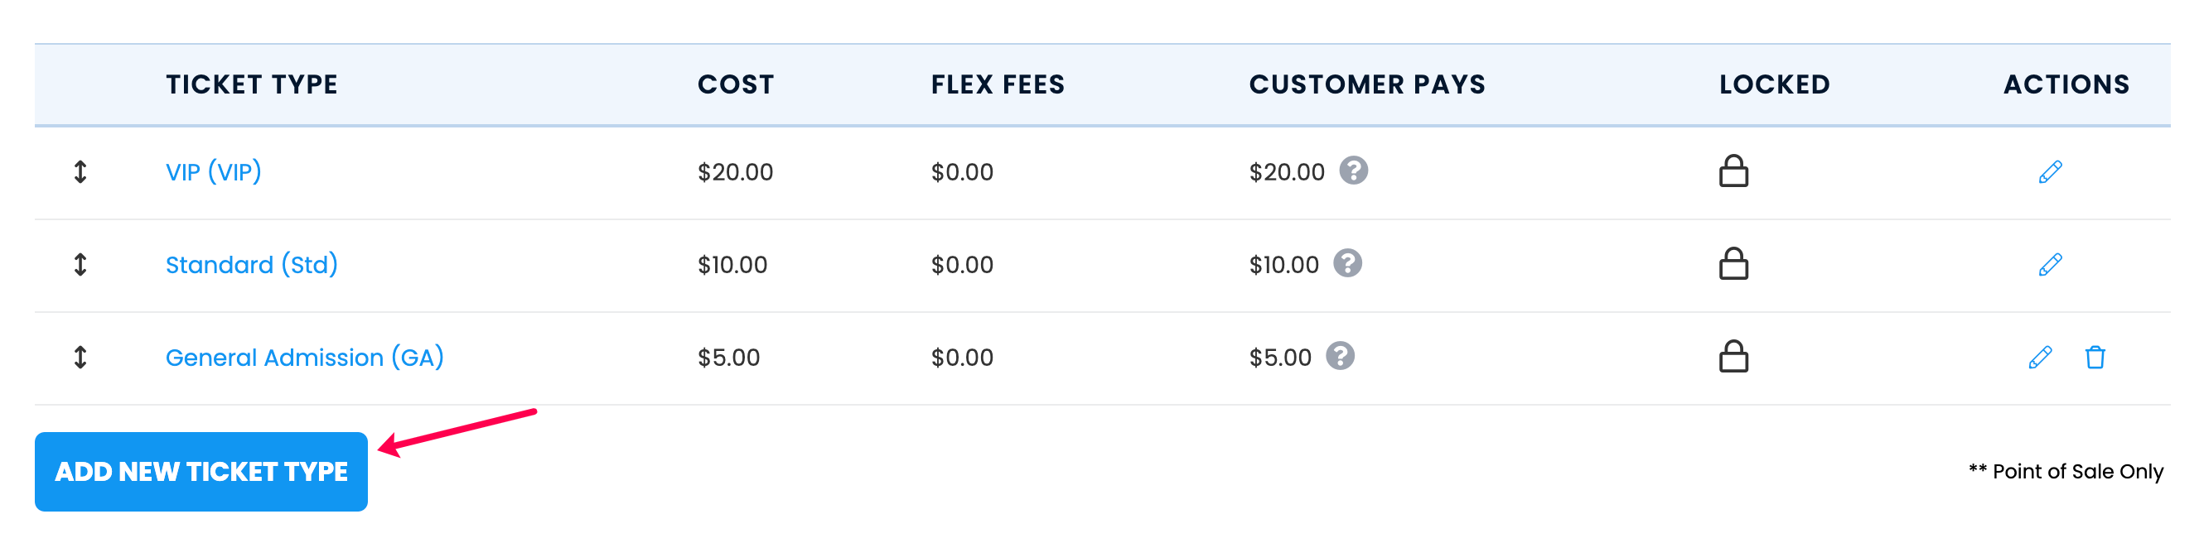Toggle the lock for Standard ticket
Viewport: 2199px width, 543px height.
[x=1733, y=264]
